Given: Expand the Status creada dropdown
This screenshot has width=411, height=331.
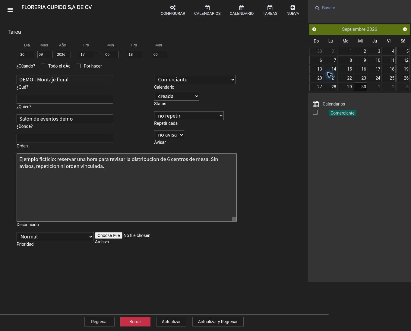Looking at the screenshot, I should tap(177, 96).
